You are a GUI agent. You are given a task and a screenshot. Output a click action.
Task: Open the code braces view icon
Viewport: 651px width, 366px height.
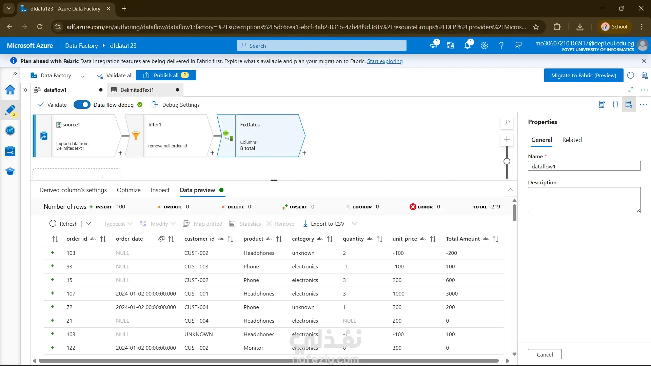click(615, 104)
